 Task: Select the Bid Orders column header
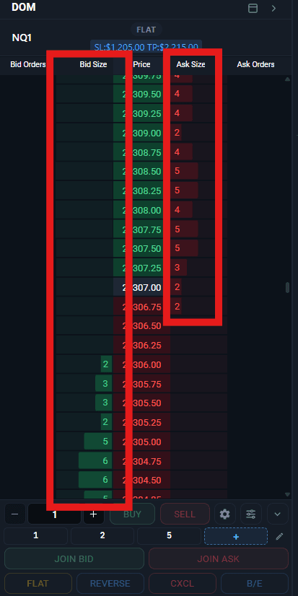[x=28, y=64]
